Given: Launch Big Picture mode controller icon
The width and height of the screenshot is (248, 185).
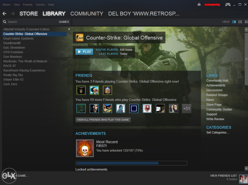Looking at the screenshot, I should point(228,5).
